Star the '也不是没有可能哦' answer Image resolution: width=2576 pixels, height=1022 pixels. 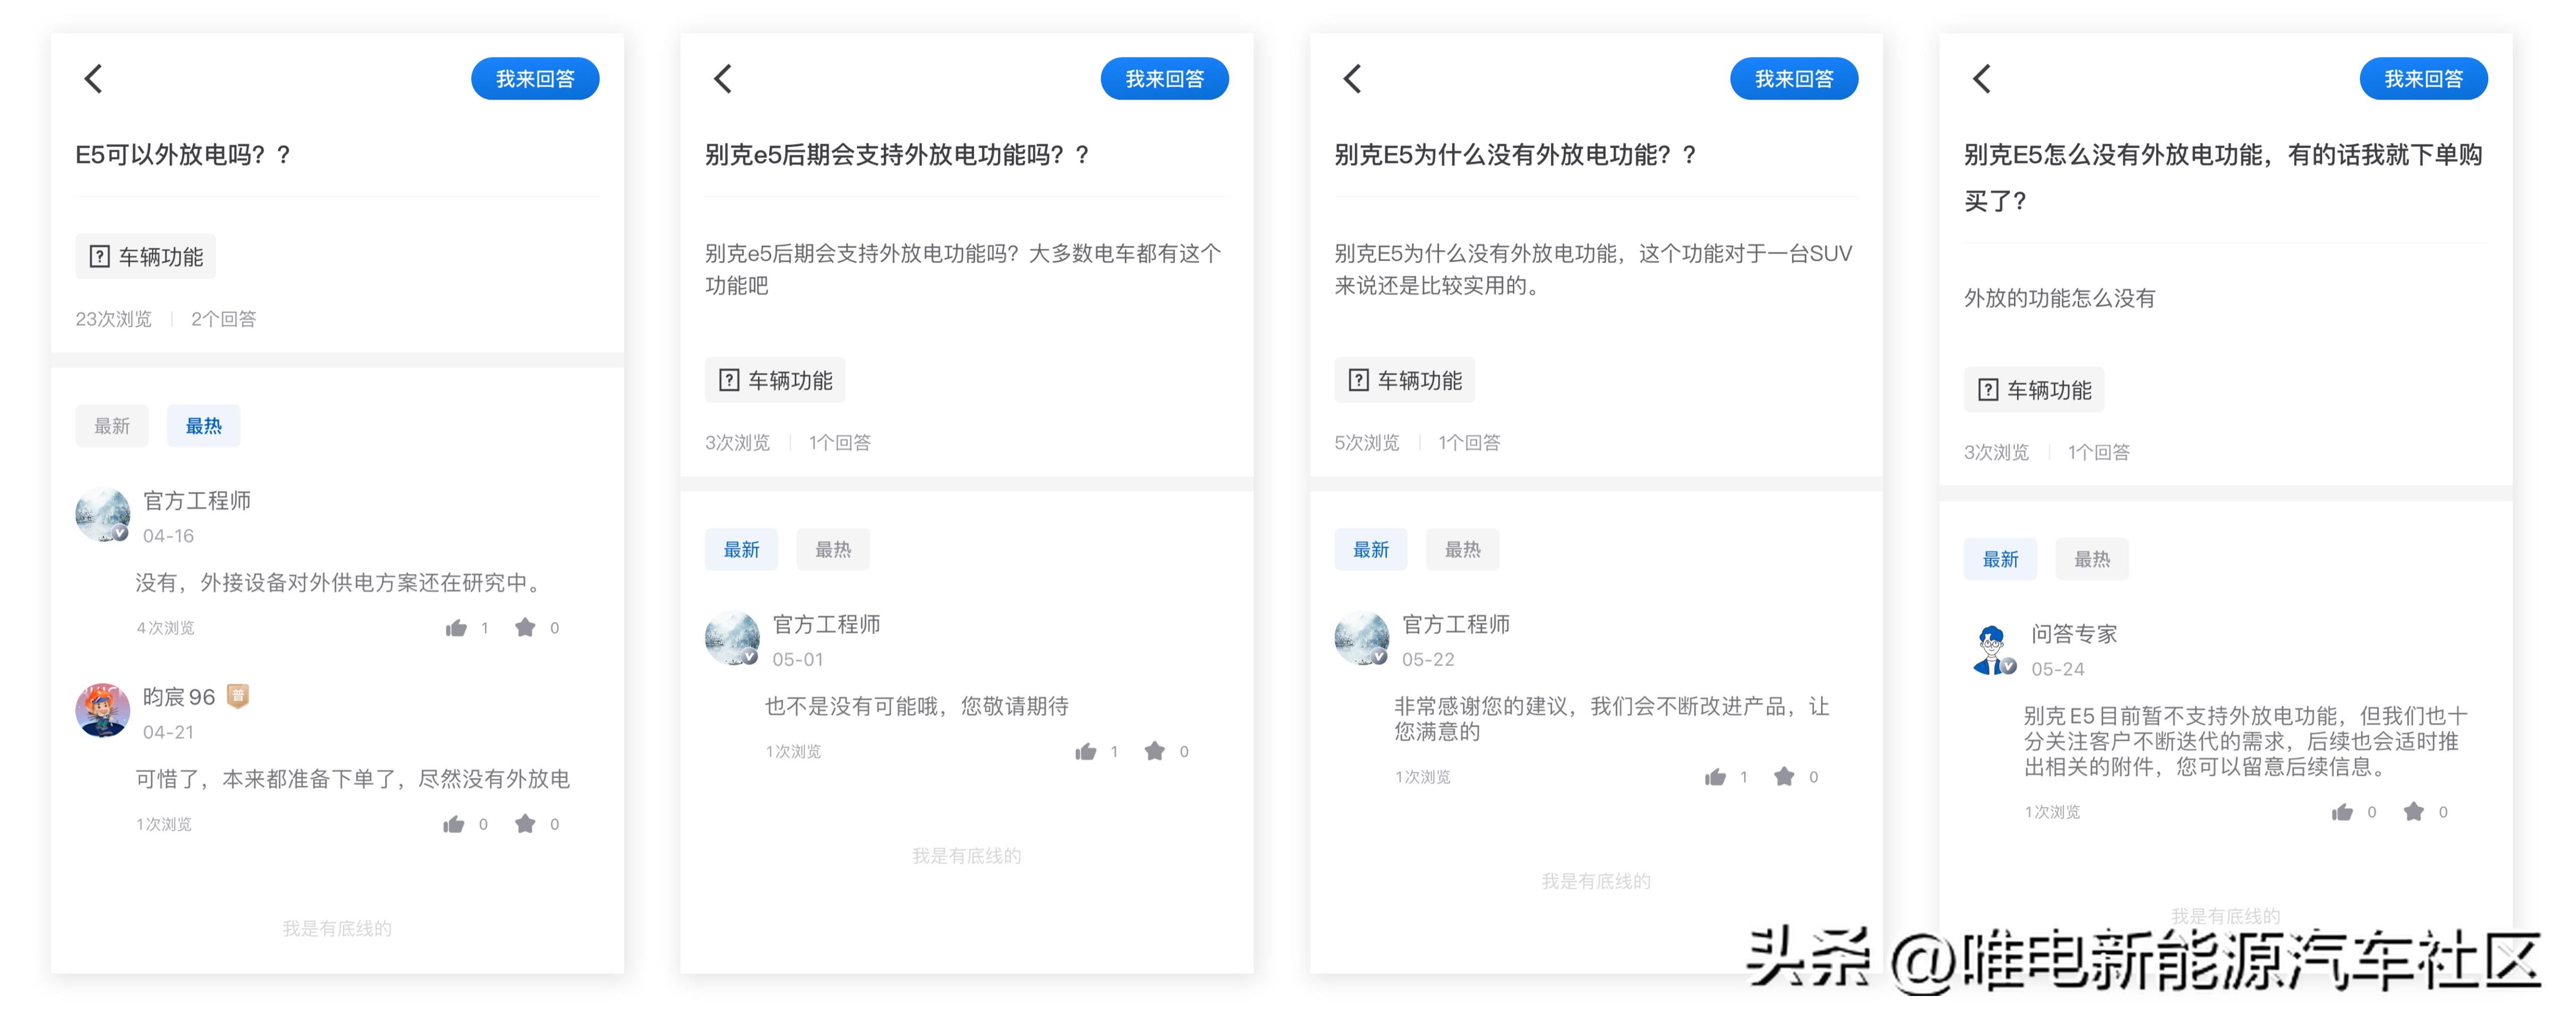tap(1155, 750)
